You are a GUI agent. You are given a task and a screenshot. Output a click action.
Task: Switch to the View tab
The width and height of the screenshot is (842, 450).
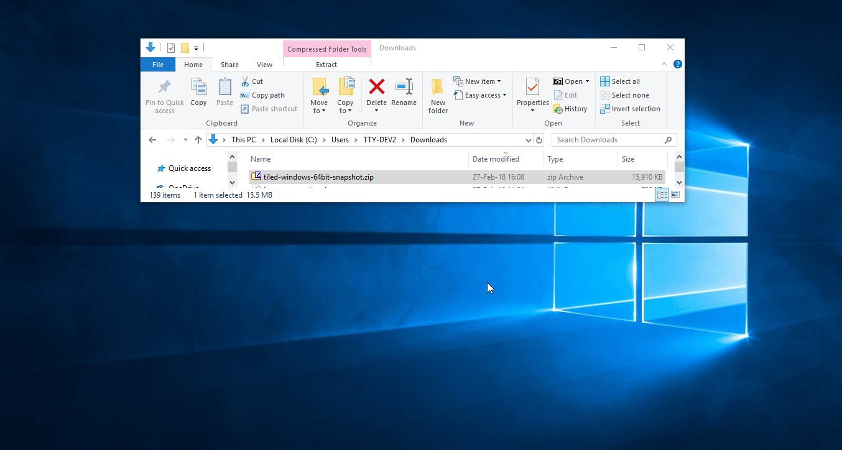(264, 65)
